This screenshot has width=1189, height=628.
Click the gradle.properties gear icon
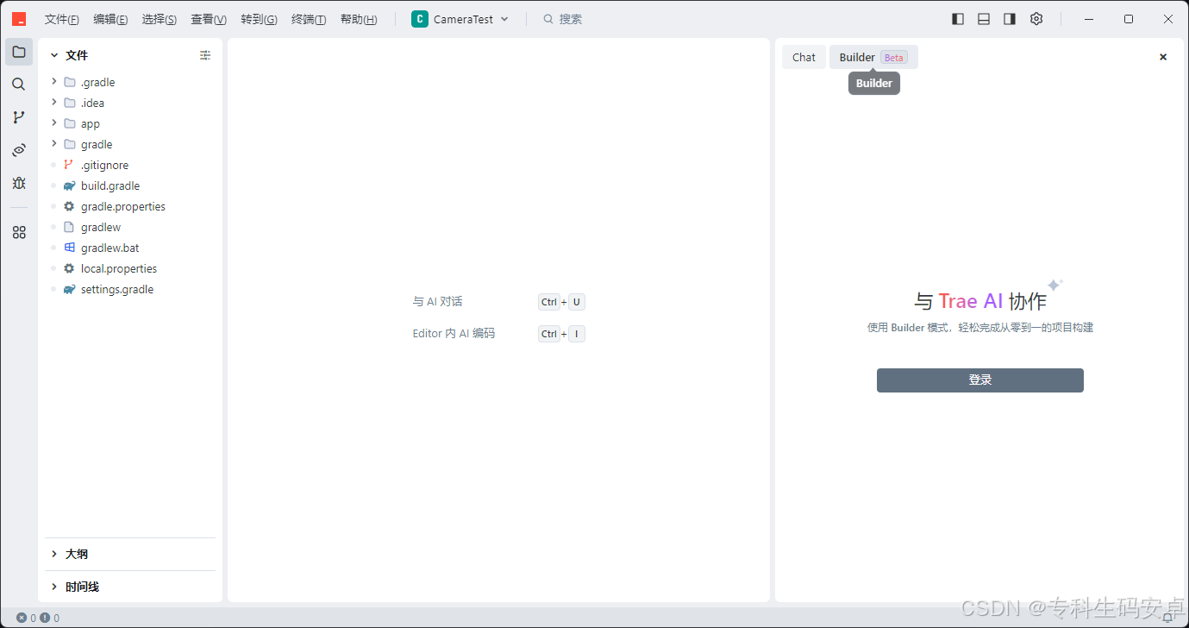pyautogui.click(x=69, y=206)
